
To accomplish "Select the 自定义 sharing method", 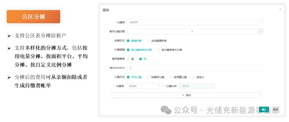I will [198, 77].
